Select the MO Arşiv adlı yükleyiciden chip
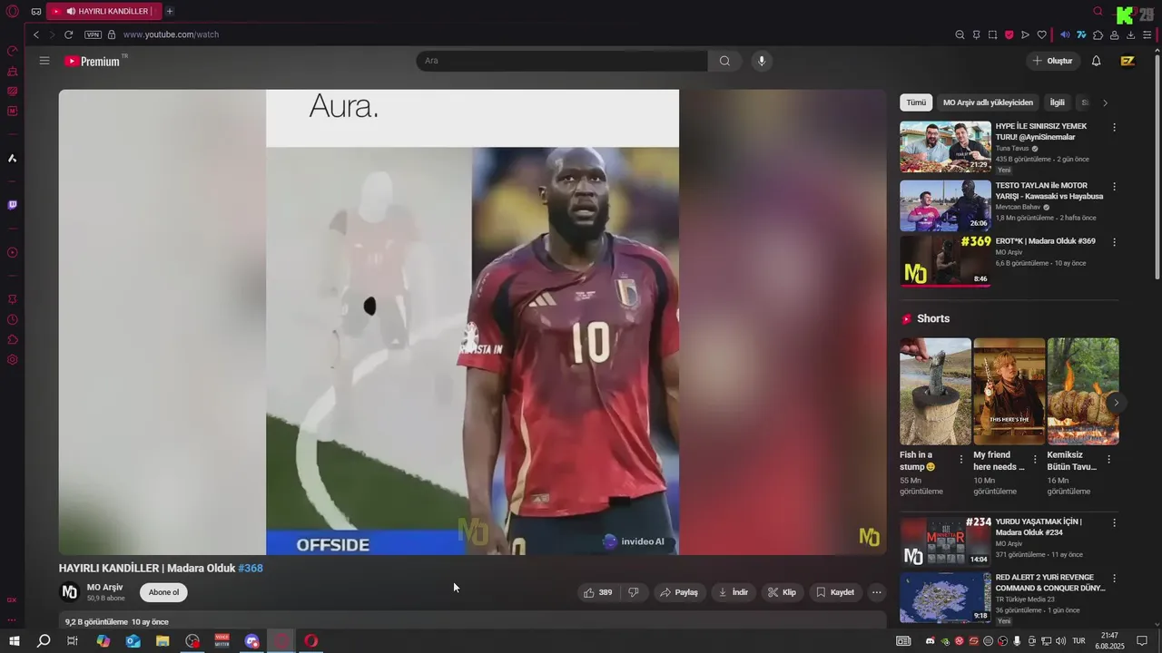The width and height of the screenshot is (1162, 653). click(x=988, y=102)
